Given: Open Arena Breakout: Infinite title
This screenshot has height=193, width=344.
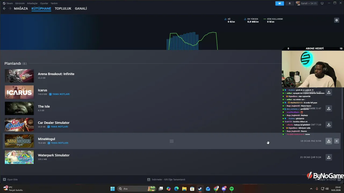Looking at the screenshot, I should point(56,74).
